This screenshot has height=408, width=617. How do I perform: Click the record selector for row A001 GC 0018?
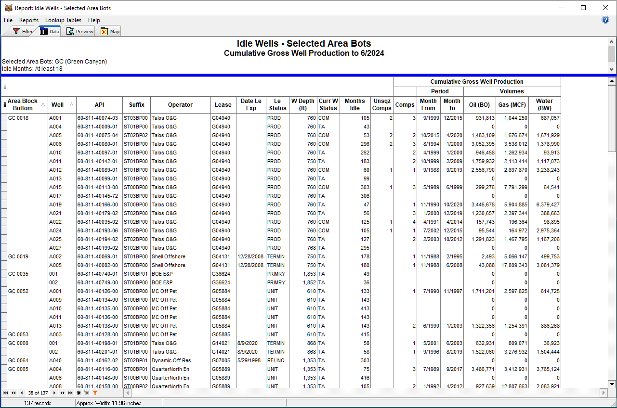4,118
